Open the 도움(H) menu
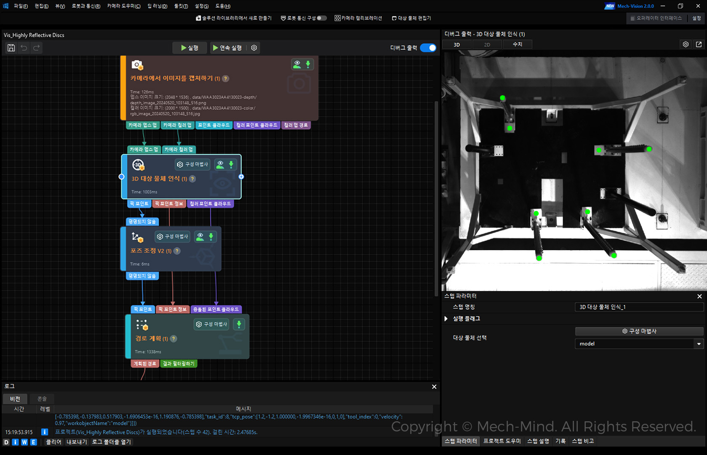707x455 pixels. (223, 6)
